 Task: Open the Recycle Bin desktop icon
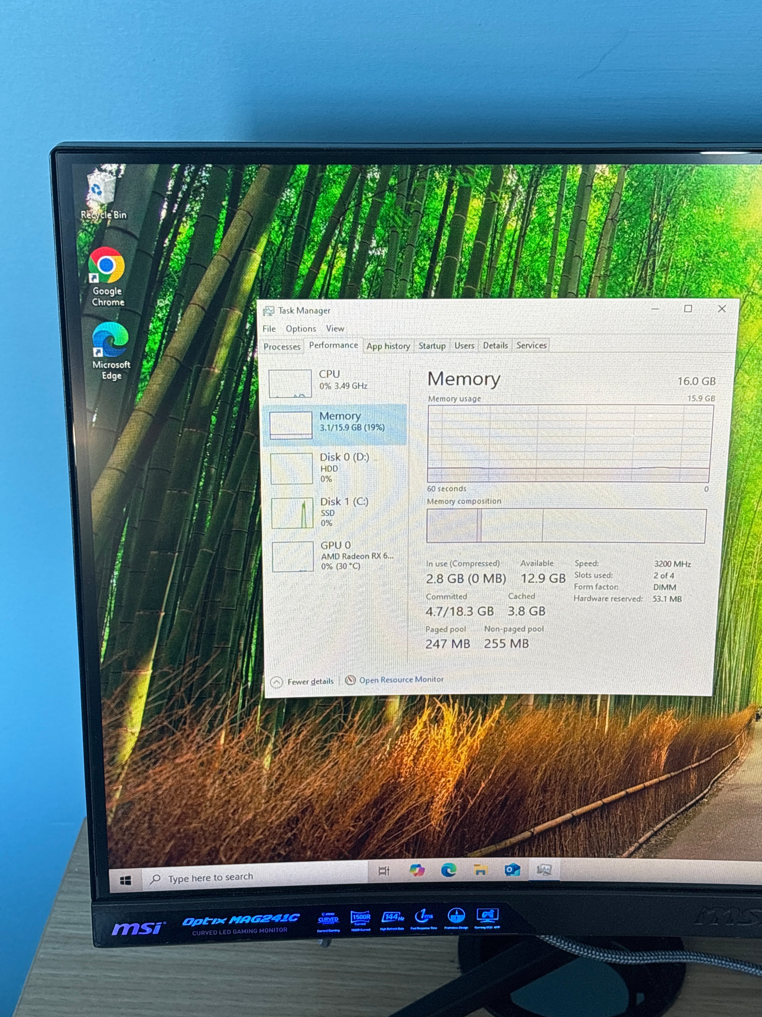[103, 193]
